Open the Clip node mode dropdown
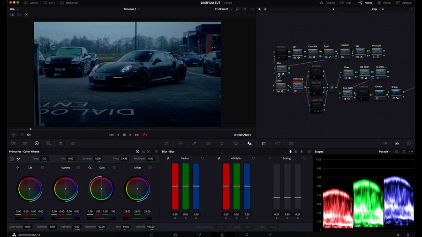The height and width of the screenshot is (237, 422). pos(376,9)
